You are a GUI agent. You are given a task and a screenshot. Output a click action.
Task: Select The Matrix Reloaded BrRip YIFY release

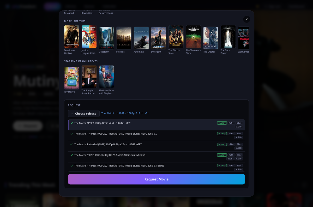[156, 146]
